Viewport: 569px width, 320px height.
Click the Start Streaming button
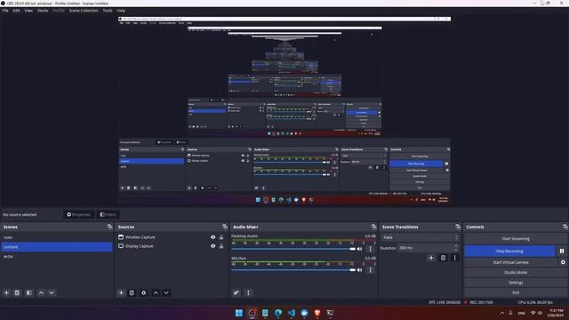coord(516,239)
